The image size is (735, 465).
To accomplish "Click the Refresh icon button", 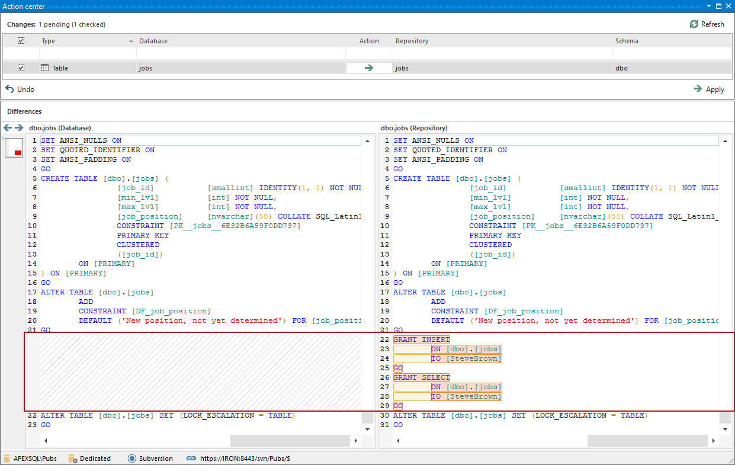I will (x=694, y=24).
